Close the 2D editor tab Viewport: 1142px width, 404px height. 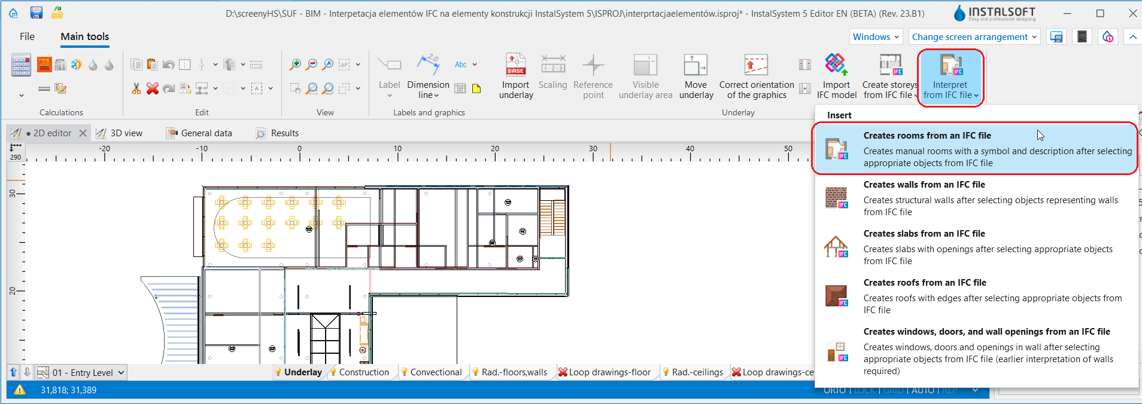(83, 133)
